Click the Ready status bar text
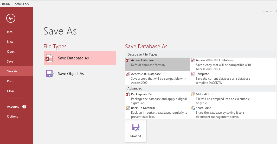277x144 pixels. tap(6, 4)
